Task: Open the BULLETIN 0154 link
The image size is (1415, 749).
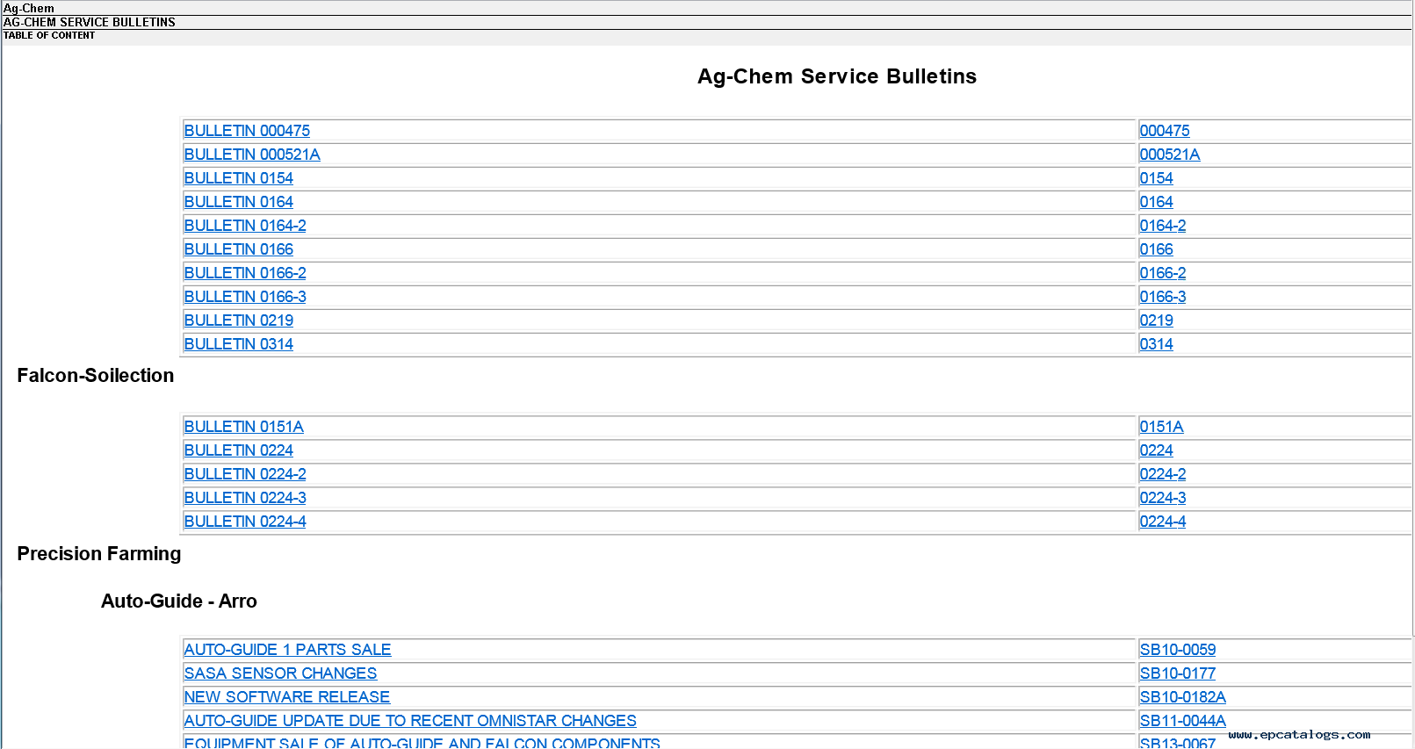Action: pyautogui.click(x=239, y=178)
